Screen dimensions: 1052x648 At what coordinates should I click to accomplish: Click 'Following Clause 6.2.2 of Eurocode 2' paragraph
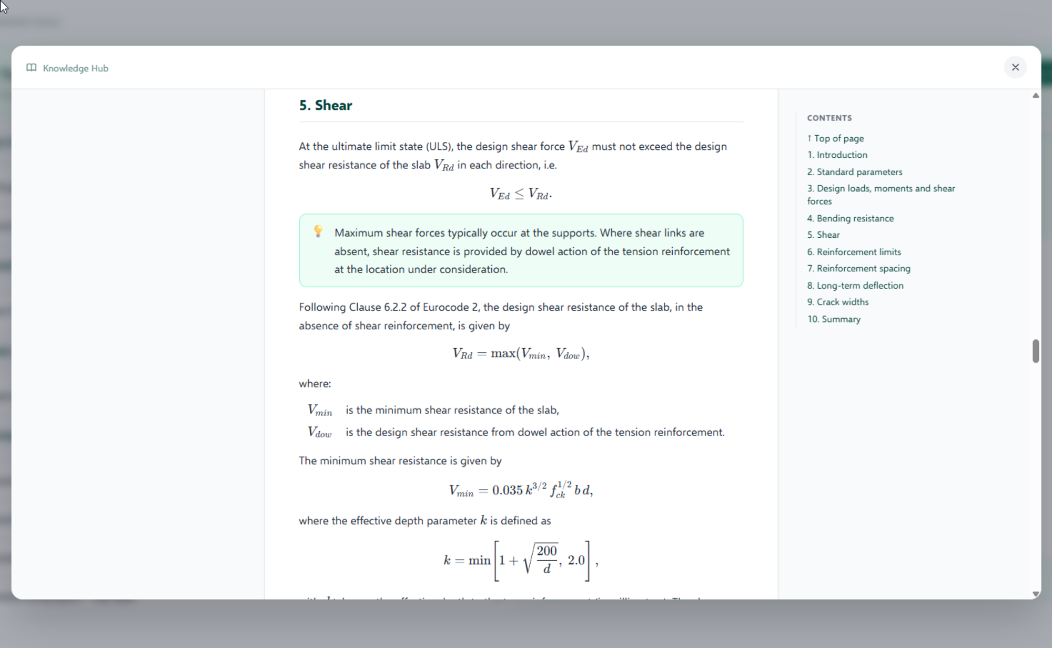tap(501, 316)
